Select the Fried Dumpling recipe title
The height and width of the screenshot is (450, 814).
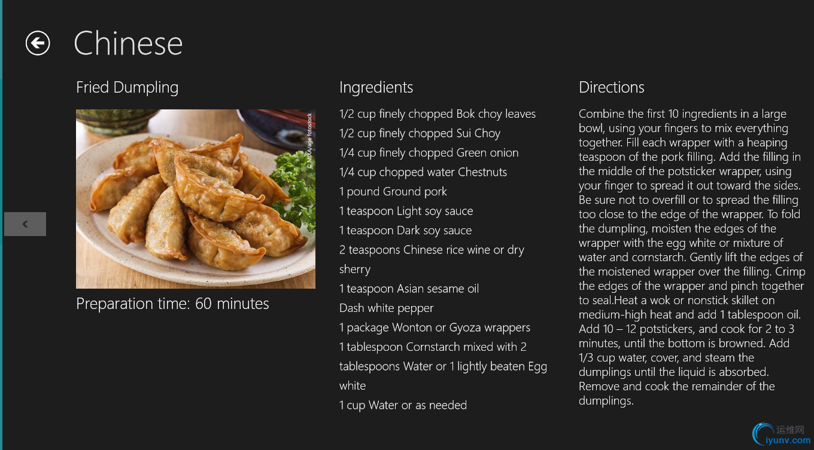click(127, 87)
